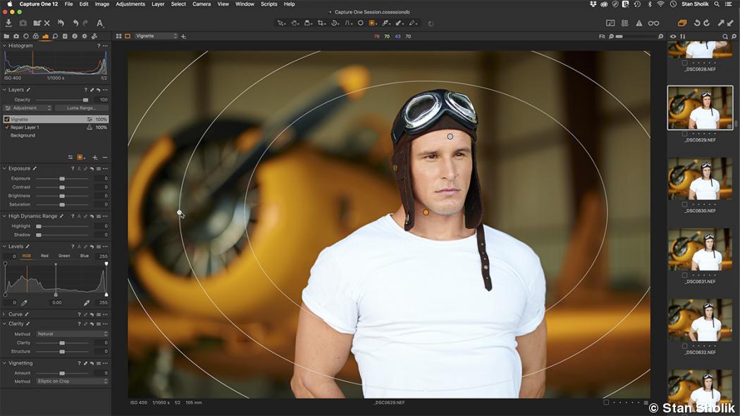Open the Camera menu
The image size is (740, 416).
point(202,4)
